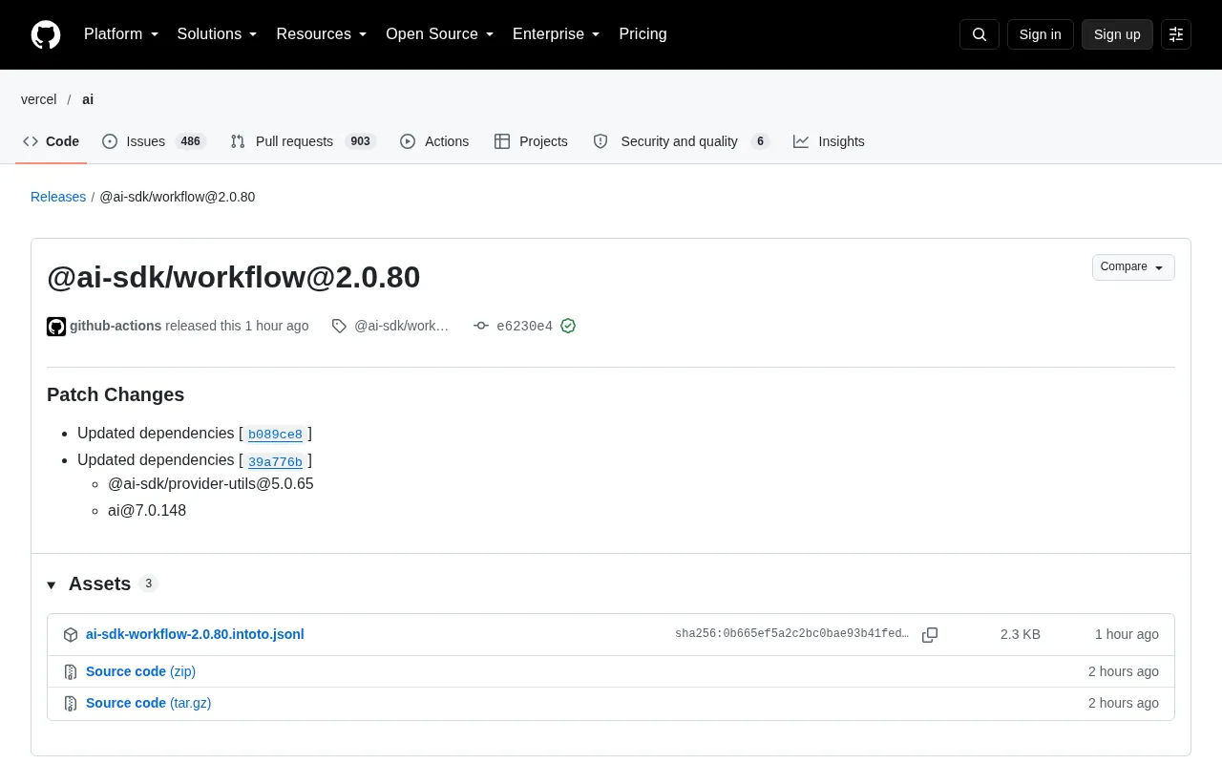Switch to the Issues tab
1222x764 pixels.
[x=154, y=141]
